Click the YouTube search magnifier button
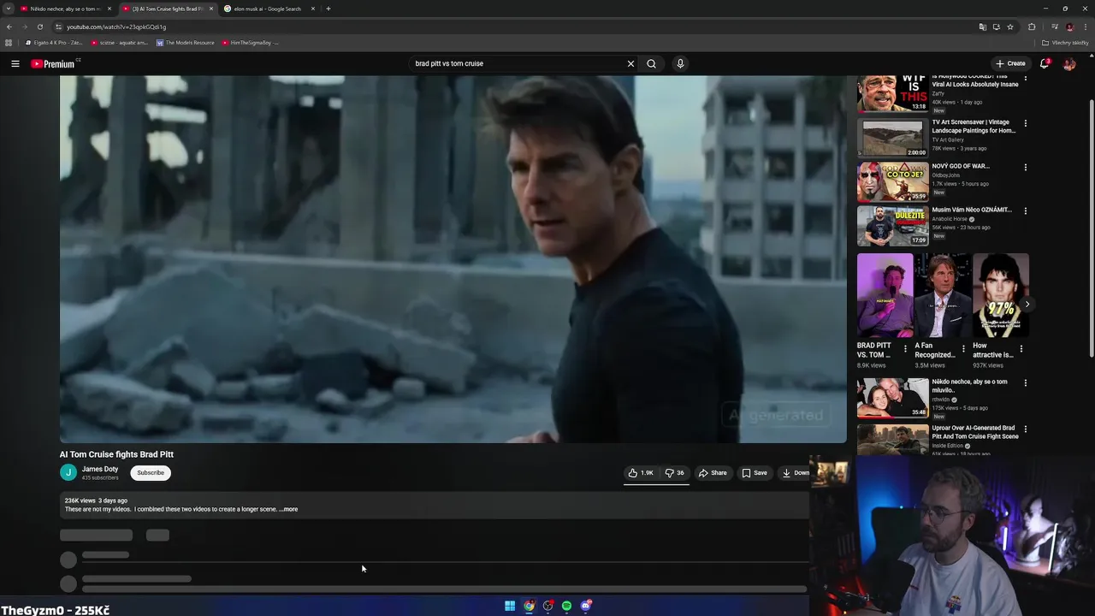 [651, 63]
